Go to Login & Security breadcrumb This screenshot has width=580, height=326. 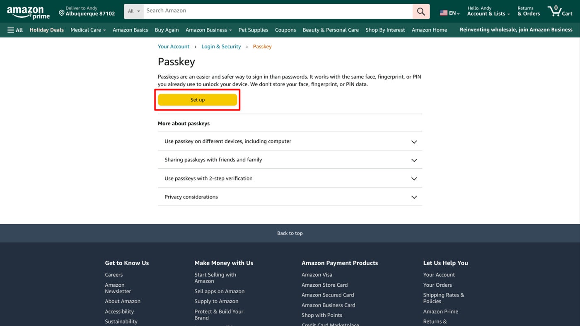coord(221,46)
